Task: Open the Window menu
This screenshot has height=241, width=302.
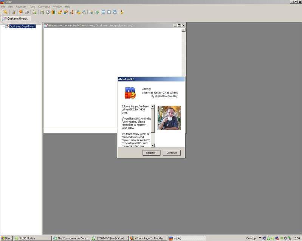Action: coord(57,6)
